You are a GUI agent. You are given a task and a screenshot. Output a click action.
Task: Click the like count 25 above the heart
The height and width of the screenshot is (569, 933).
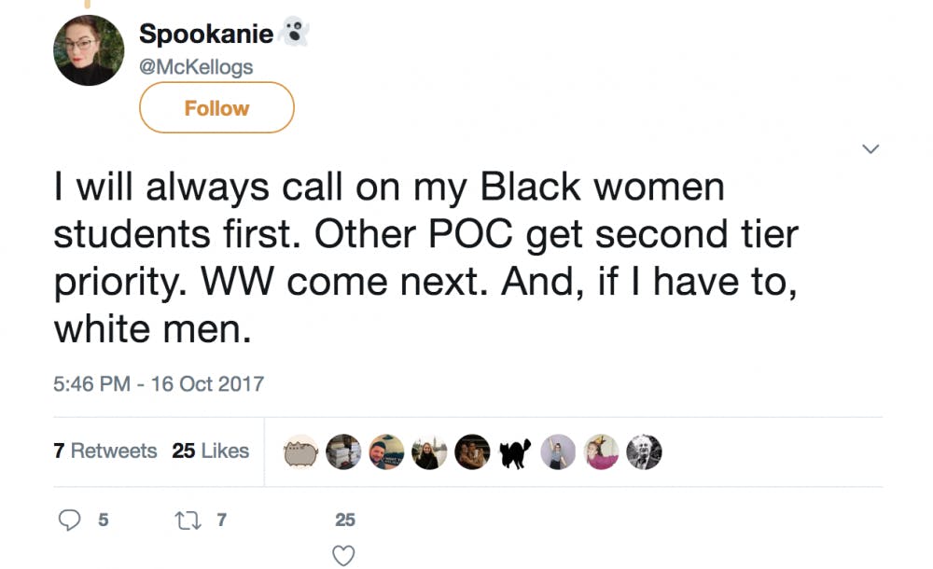[x=345, y=520]
